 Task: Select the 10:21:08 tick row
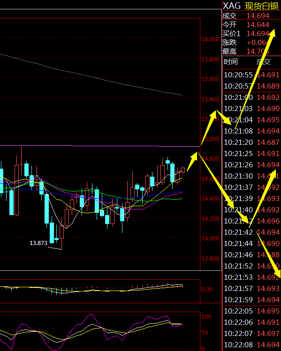pos(251,131)
